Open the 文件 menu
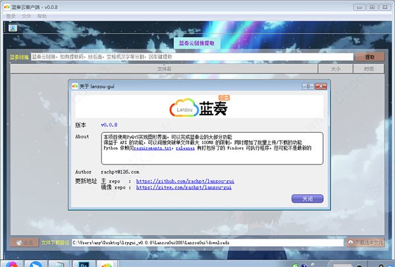 [x=26, y=16]
